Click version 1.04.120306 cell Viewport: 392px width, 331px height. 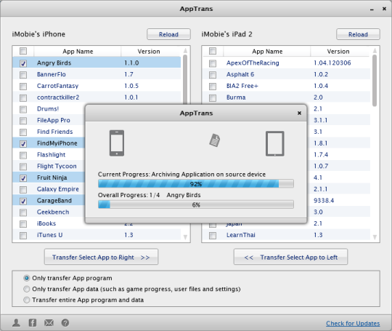coord(332,63)
